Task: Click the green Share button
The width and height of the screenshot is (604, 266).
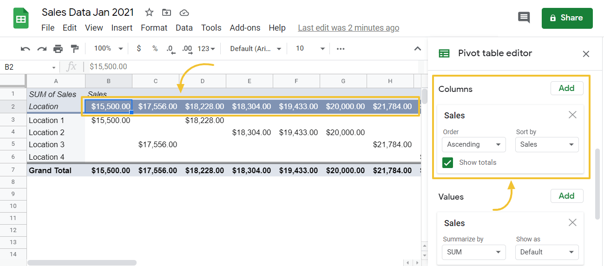Action: click(x=567, y=18)
